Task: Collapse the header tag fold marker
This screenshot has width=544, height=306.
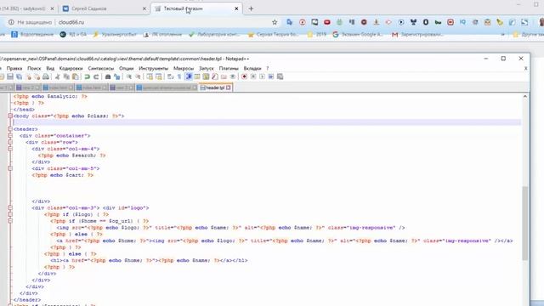Action: [10, 129]
